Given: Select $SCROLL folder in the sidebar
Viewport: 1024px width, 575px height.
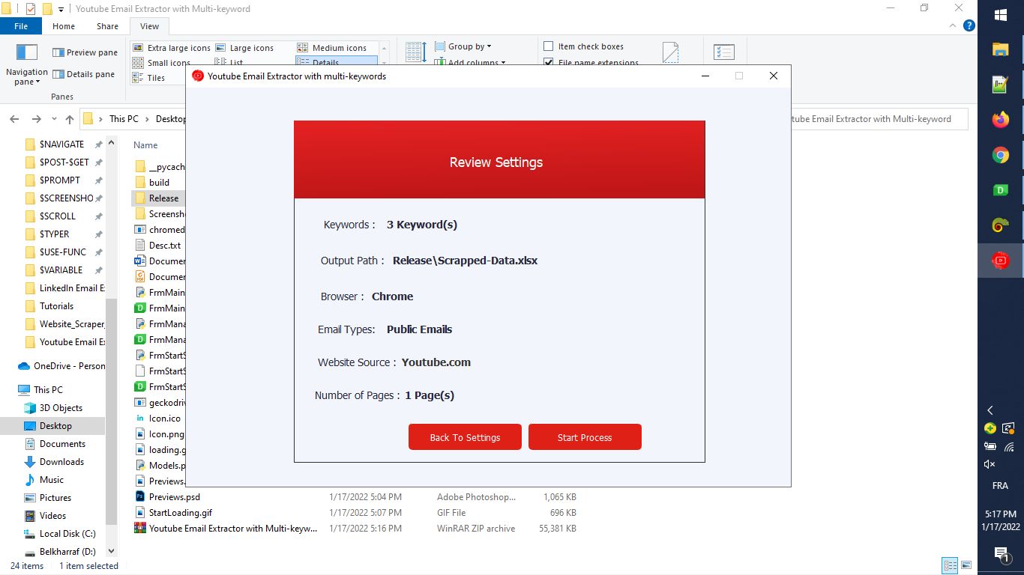Looking at the screenshot, I should pos(58,216).
